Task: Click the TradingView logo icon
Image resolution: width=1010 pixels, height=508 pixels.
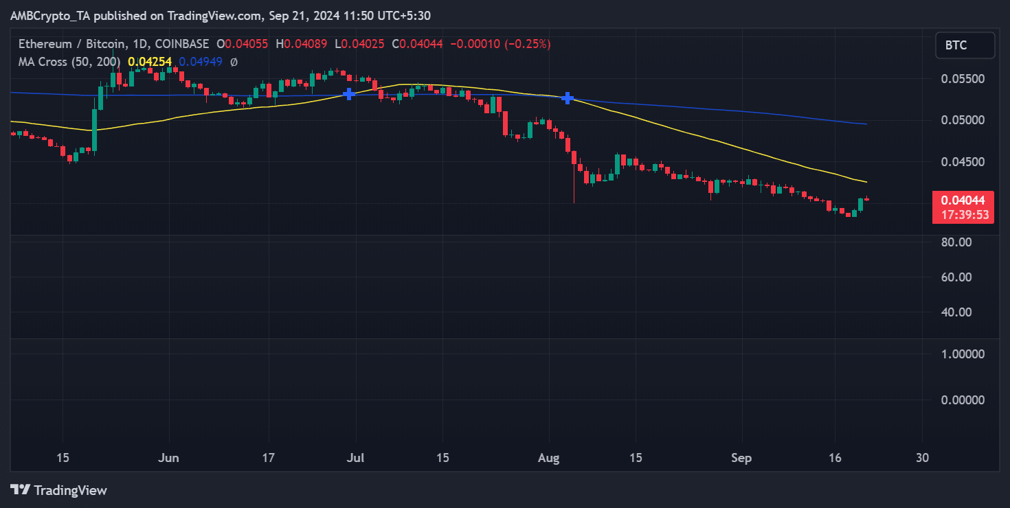Action: click(x=21, y=490)
